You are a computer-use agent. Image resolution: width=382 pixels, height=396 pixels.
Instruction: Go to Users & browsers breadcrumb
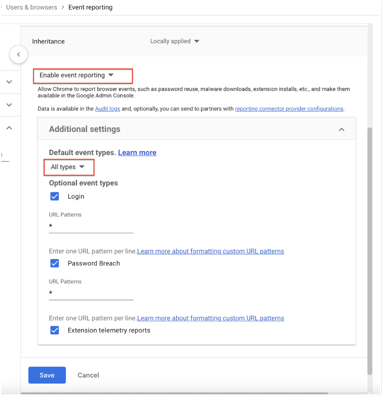[x=32, y=7]
